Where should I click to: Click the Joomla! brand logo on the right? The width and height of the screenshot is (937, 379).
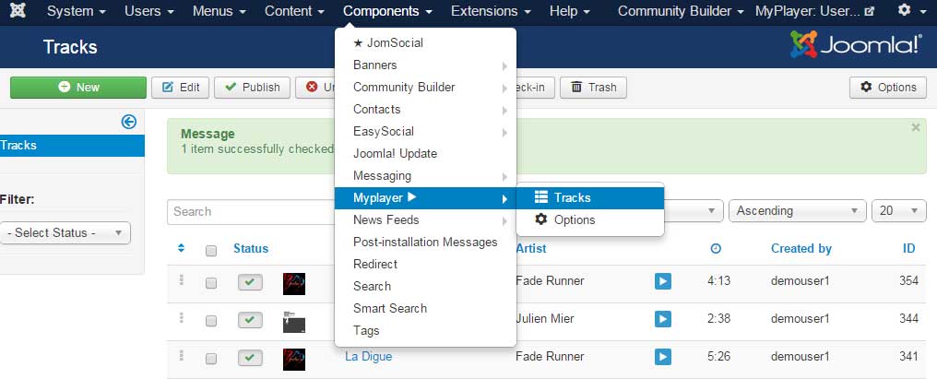(857, 45)
